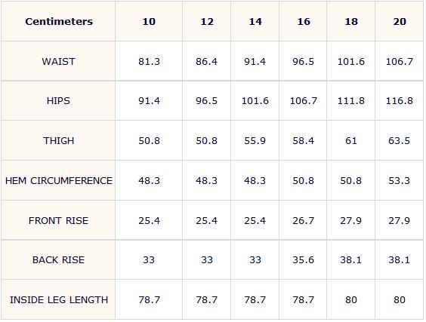
Task: Click the HEM CIRCUMFERENCE row label
Action: tap(59, 181)
